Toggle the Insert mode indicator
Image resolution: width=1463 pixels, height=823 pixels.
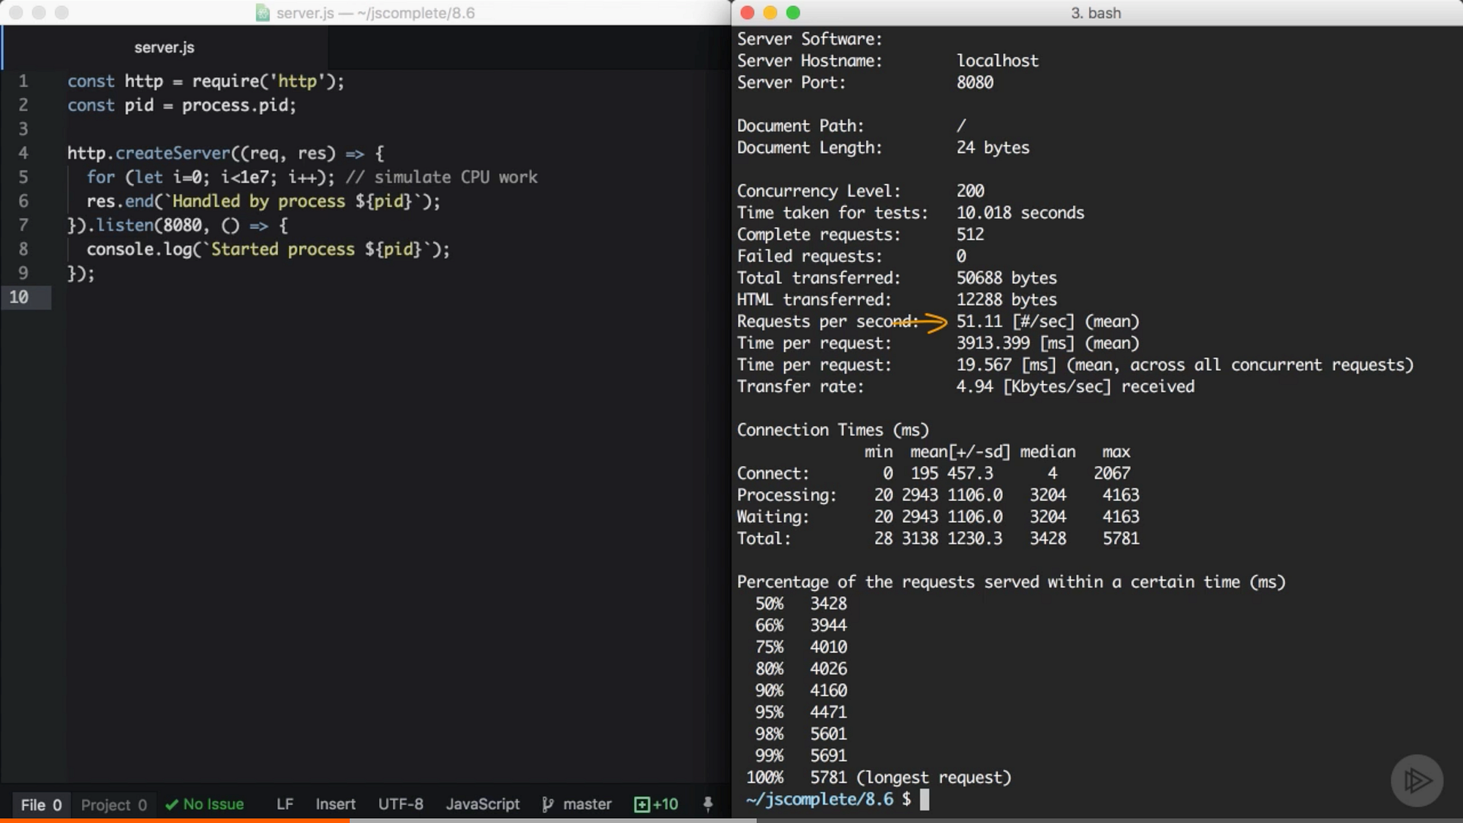click(x=335, y=805)
